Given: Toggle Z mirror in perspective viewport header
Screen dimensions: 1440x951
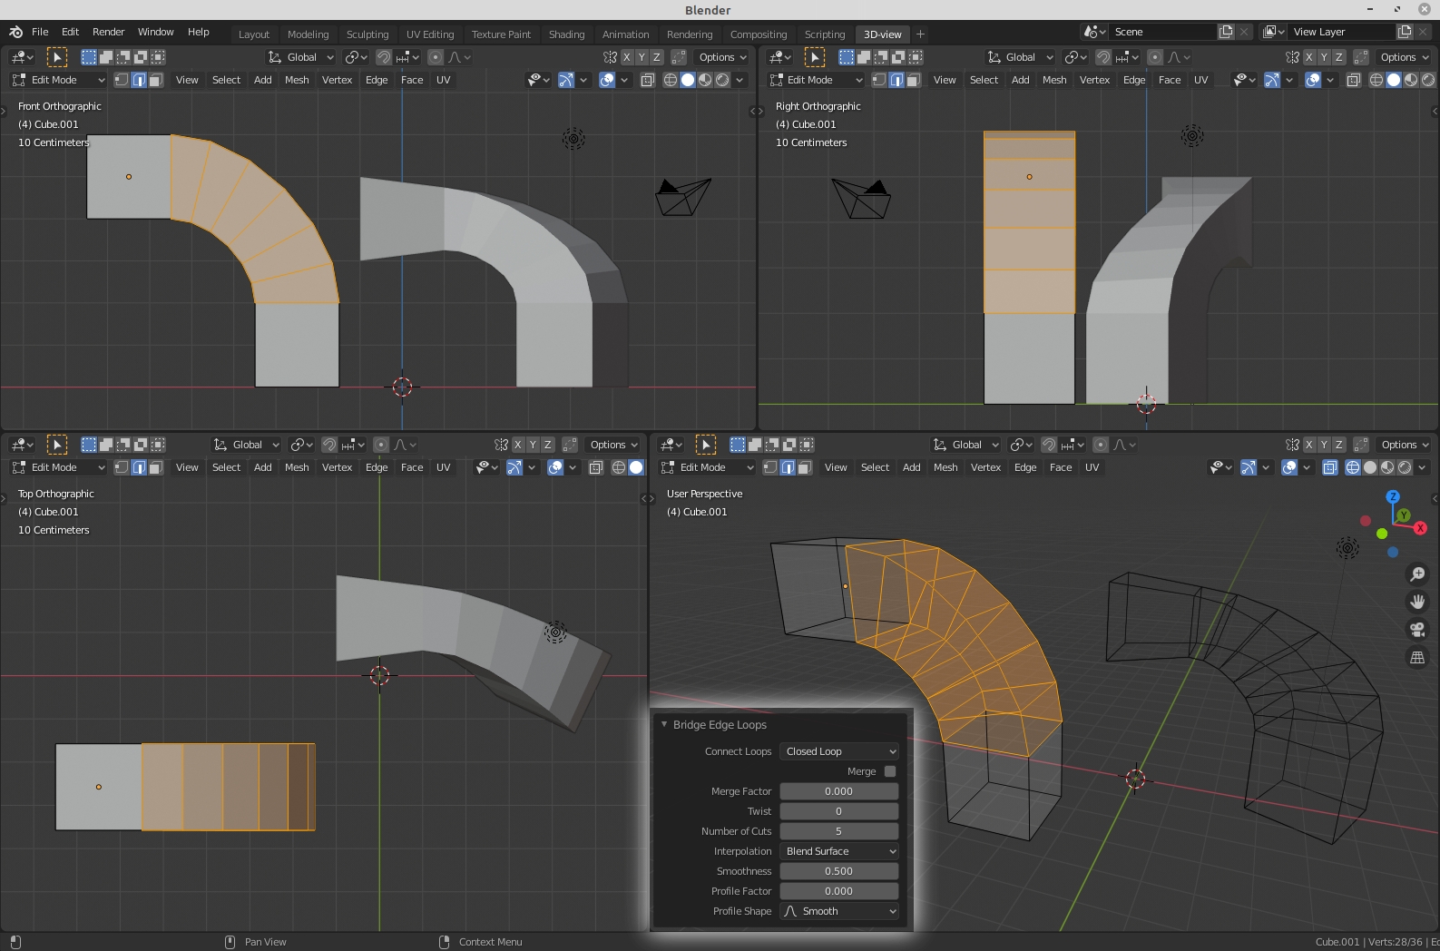Looking at the screenshot, I should 1338,445.
